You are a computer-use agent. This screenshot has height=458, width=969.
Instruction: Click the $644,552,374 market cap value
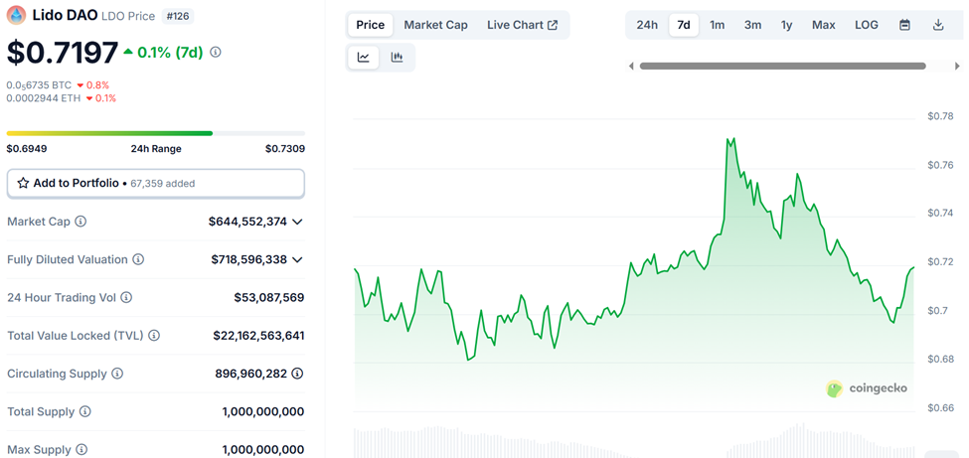coord(247,222)
